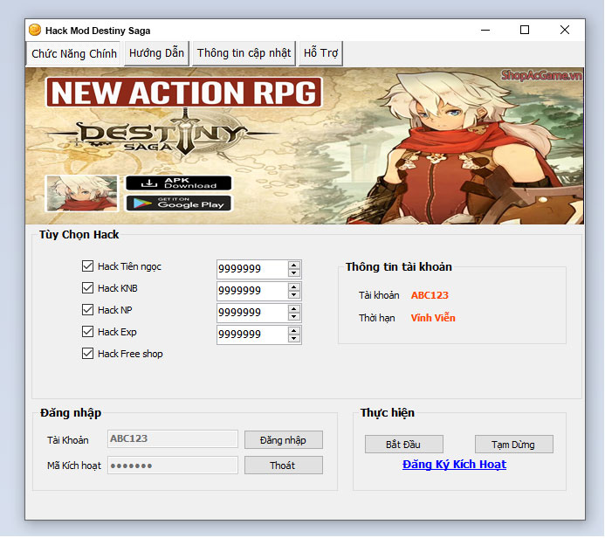Toggle the Hack Exp checkbox
The image size is (605, 538).
(x=87, y=332)
